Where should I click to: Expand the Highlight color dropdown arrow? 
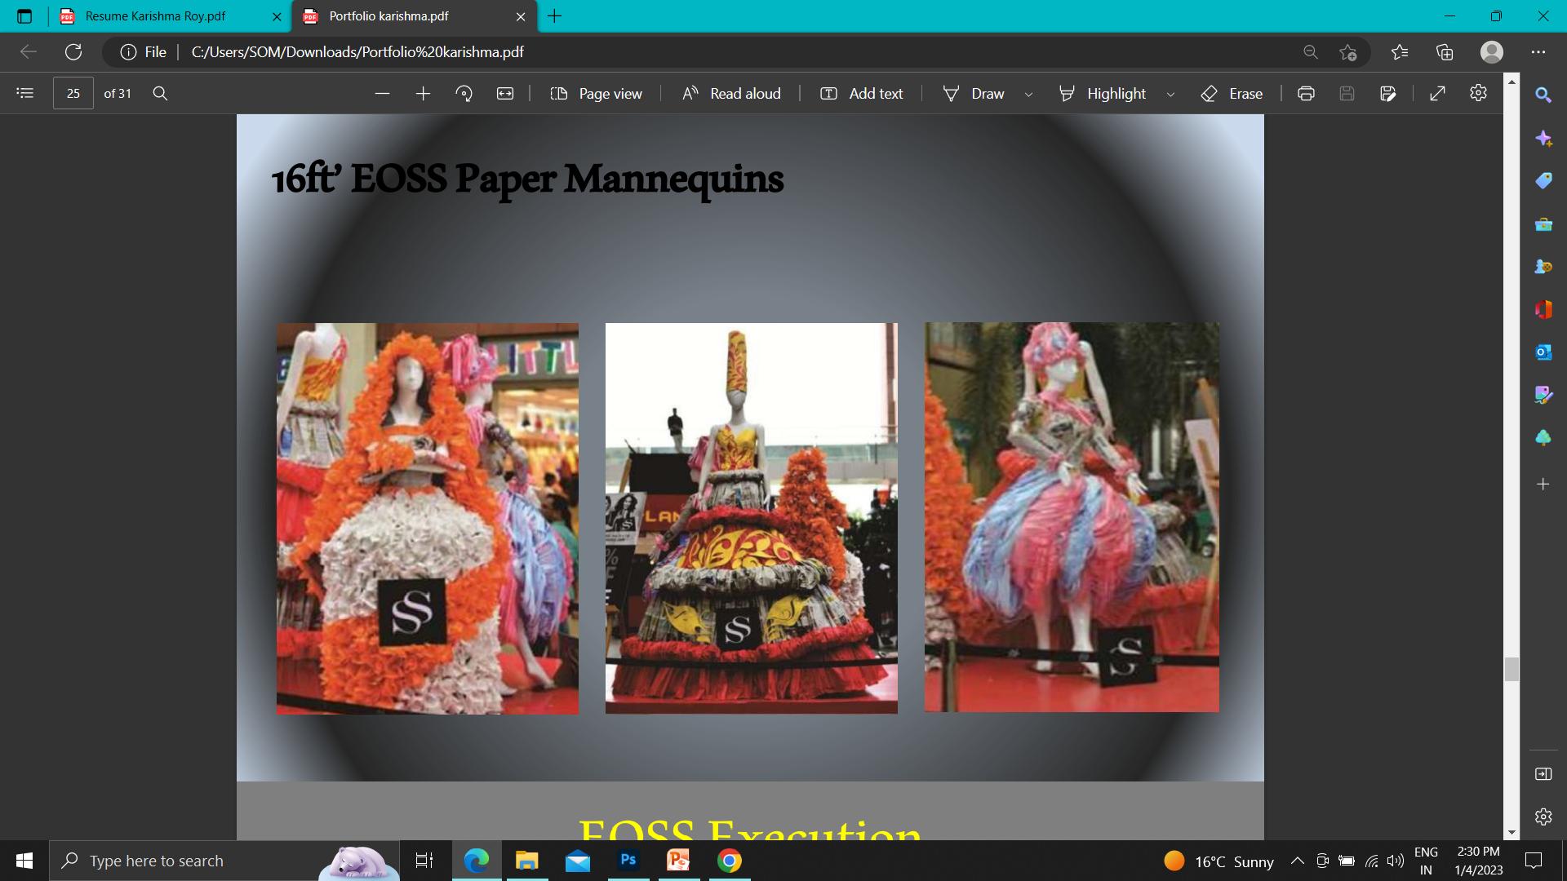coord(1170,95)
